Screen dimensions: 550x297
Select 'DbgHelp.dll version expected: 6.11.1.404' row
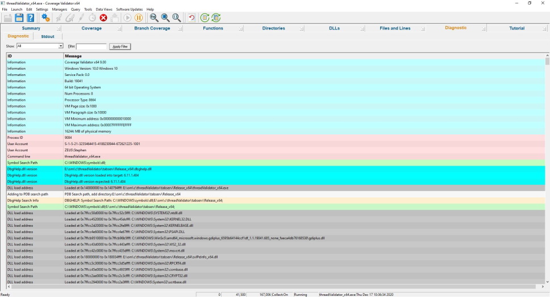pyautogui.click(x=276, y=182)
